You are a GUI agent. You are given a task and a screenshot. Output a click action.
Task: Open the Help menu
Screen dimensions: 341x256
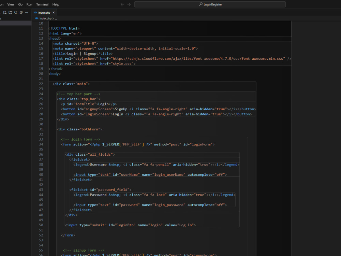(x=56, y=4)
